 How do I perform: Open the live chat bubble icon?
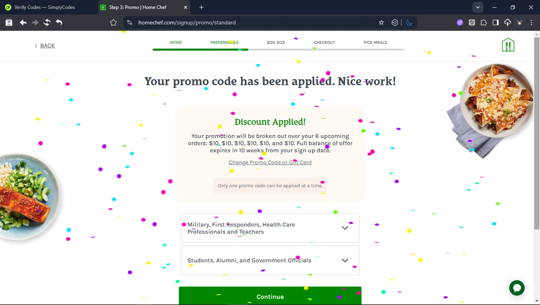(x=517, y=288)
